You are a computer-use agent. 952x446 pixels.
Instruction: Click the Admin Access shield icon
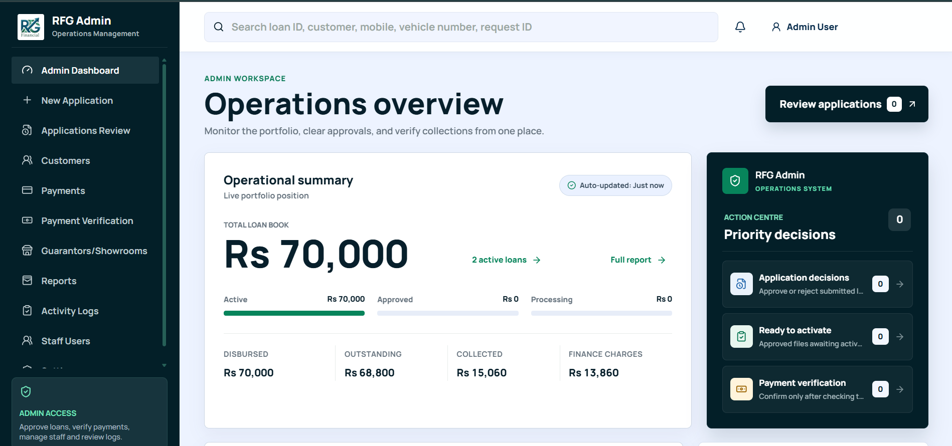click(26, 392)
